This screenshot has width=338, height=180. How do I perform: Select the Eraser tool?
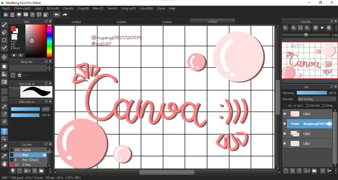click(x=4, y=33)
